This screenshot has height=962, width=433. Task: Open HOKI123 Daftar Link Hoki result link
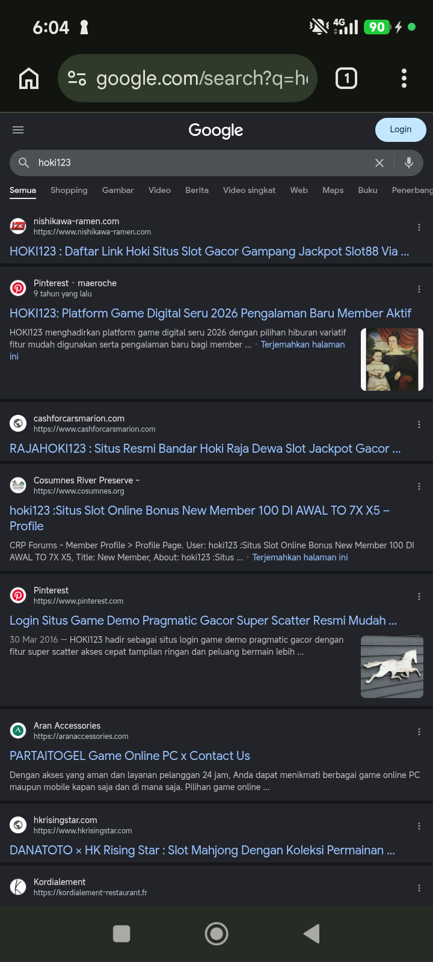[209, 251]
